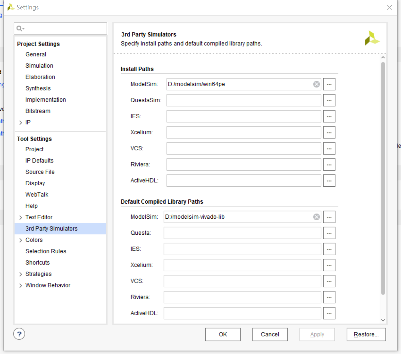The width and height of the screenshot is (401, 354).
Task: Click the settings search field
Action: (x=60, y=29)
